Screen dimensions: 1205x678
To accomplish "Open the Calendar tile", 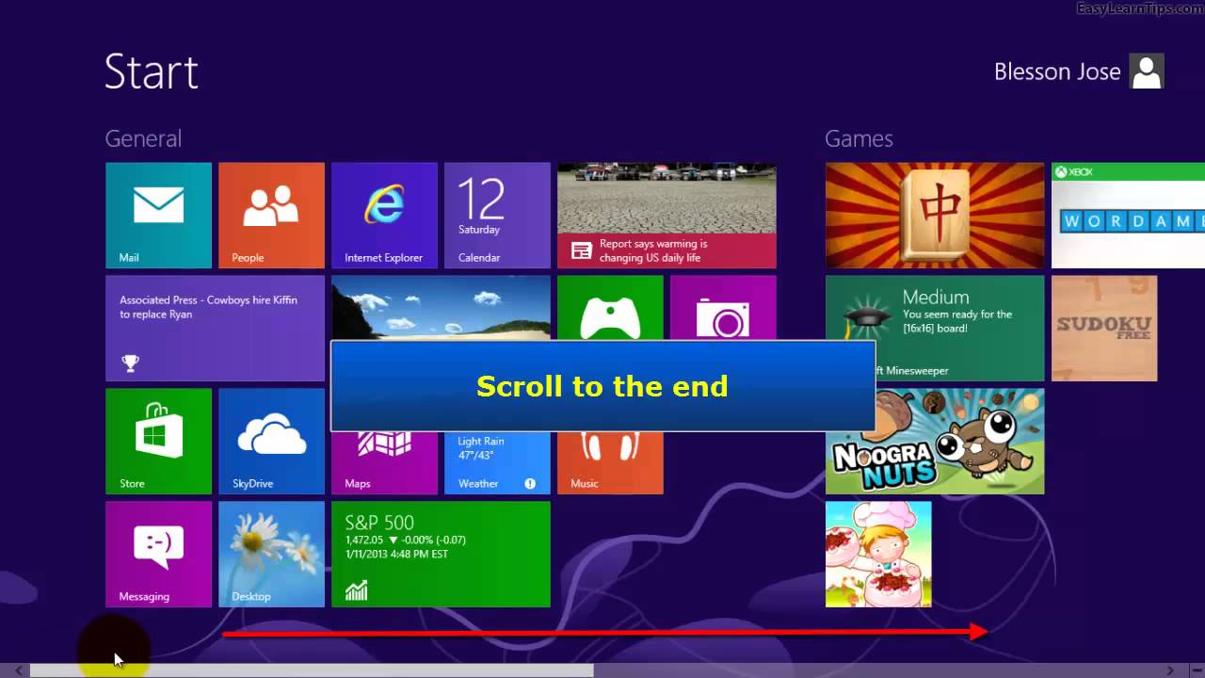I will 497,216.
